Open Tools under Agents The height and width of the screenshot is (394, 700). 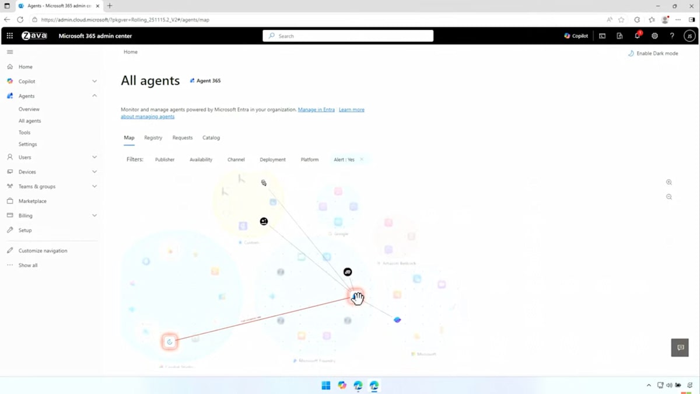24,133
